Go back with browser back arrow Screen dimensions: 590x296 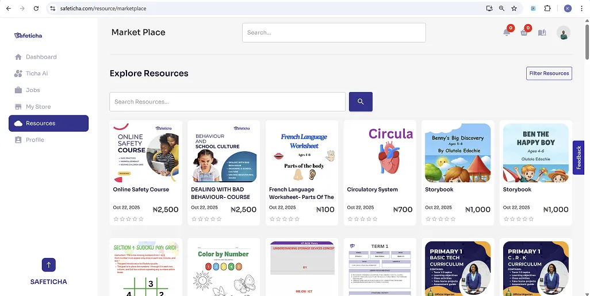[x=8, y=8]
